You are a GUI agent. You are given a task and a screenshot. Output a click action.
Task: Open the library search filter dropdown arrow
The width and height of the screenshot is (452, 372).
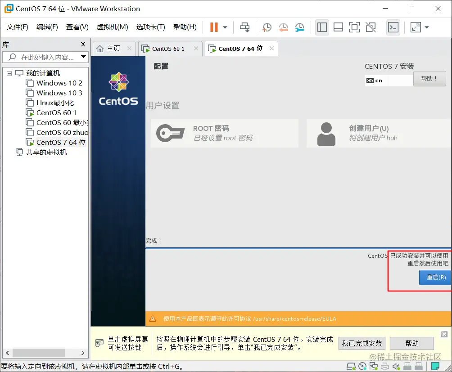(84, 57)
